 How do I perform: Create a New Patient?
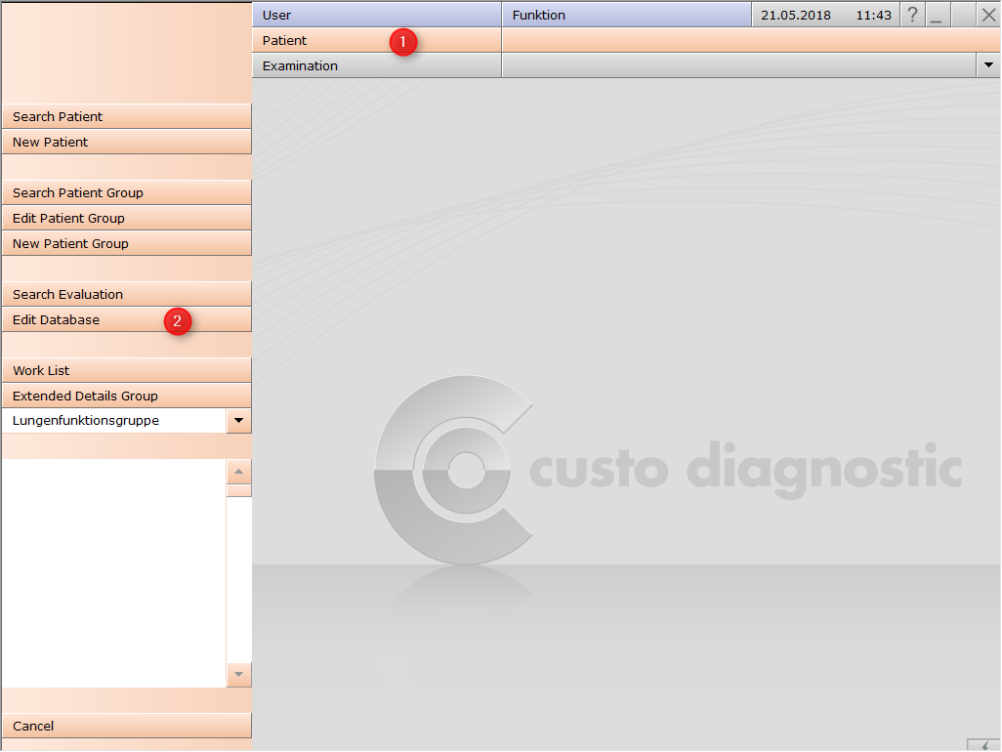tap(127, 142)
